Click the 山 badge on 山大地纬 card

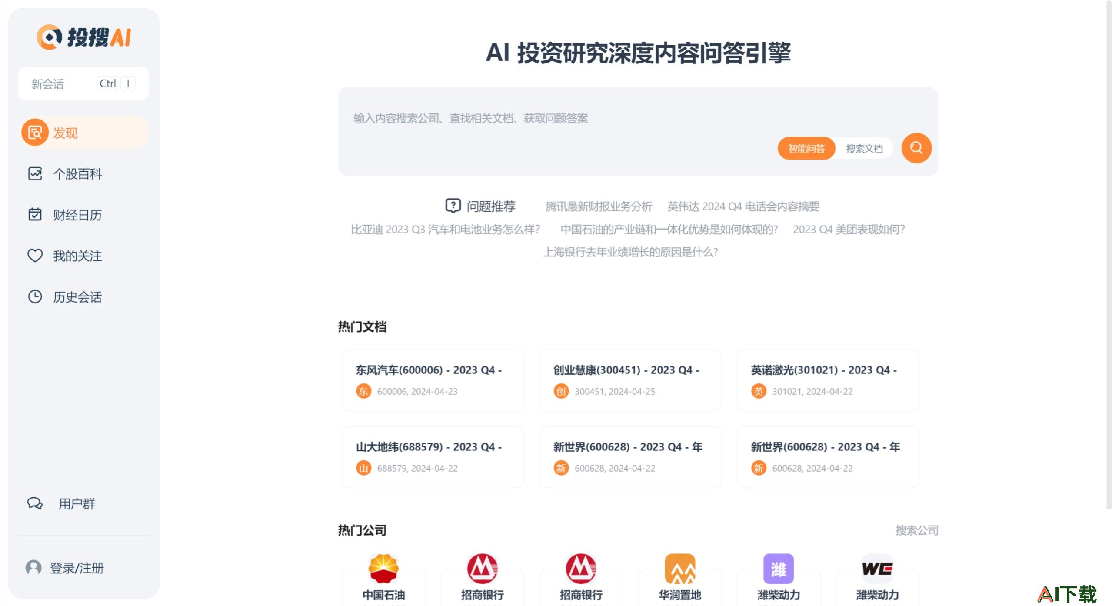pos(363,468)
